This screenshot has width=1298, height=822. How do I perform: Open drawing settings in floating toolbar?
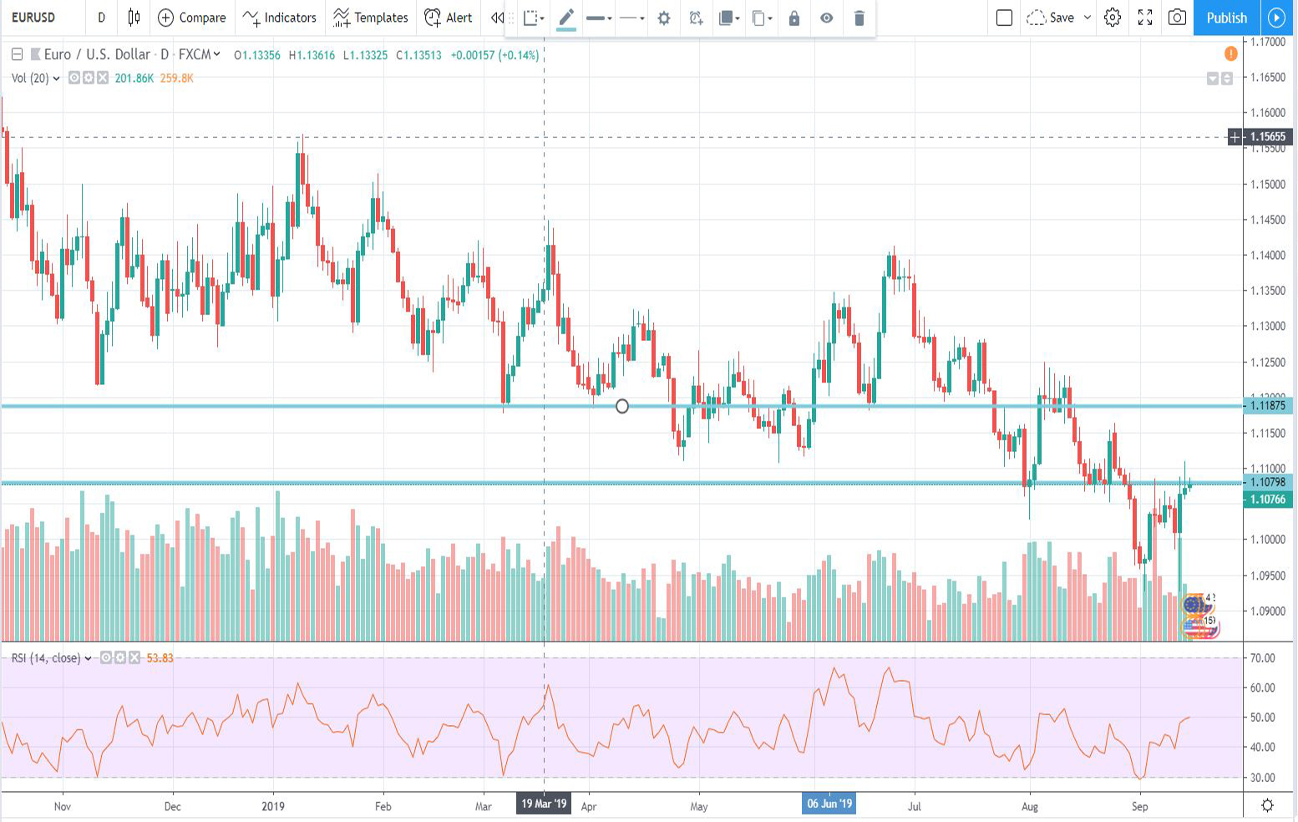664,18
